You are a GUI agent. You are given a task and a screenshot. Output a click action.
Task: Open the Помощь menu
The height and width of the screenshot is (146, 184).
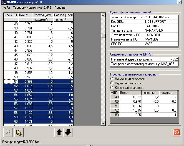click(x=60, y=7)
